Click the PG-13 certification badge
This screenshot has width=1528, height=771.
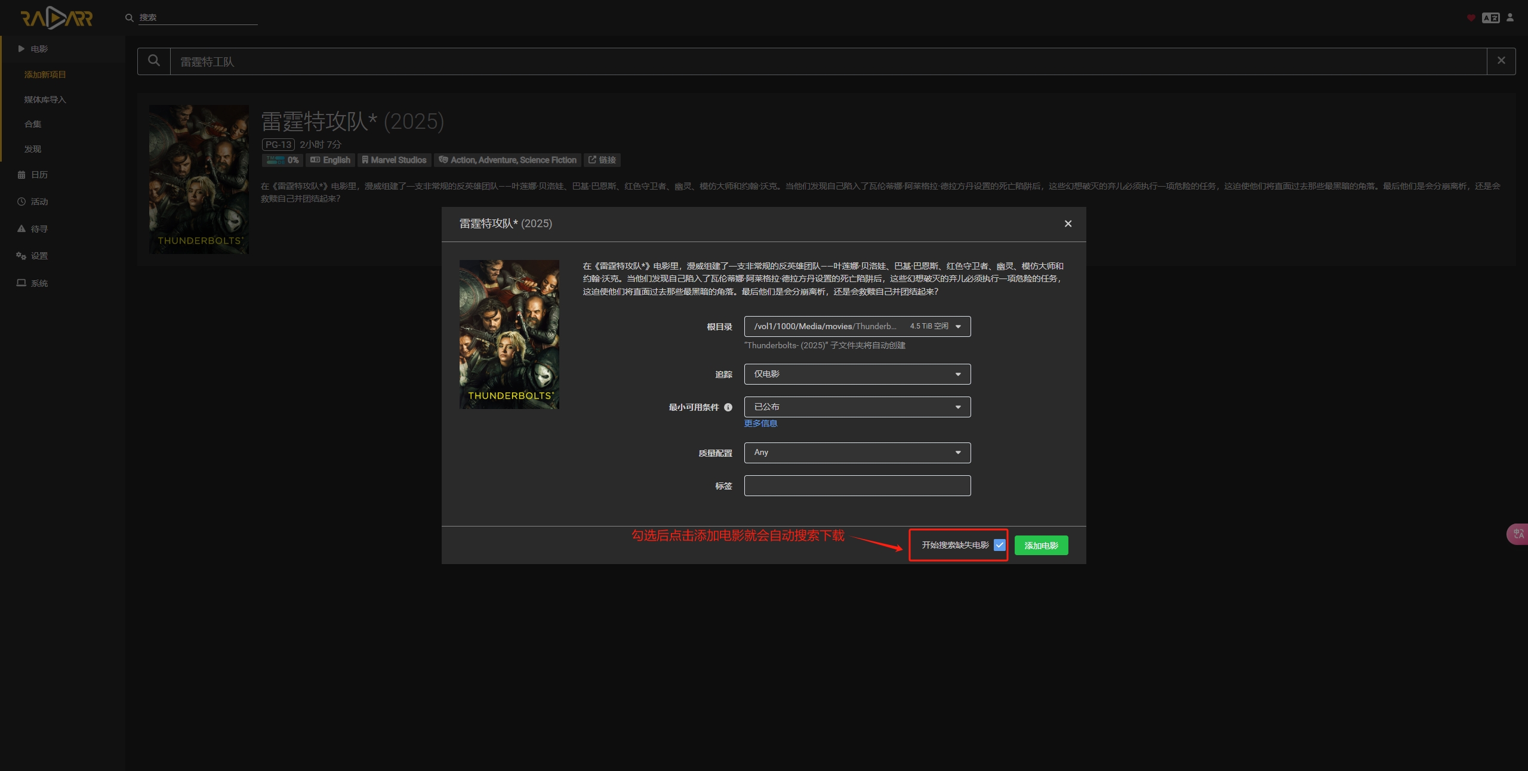pos(278,144)
